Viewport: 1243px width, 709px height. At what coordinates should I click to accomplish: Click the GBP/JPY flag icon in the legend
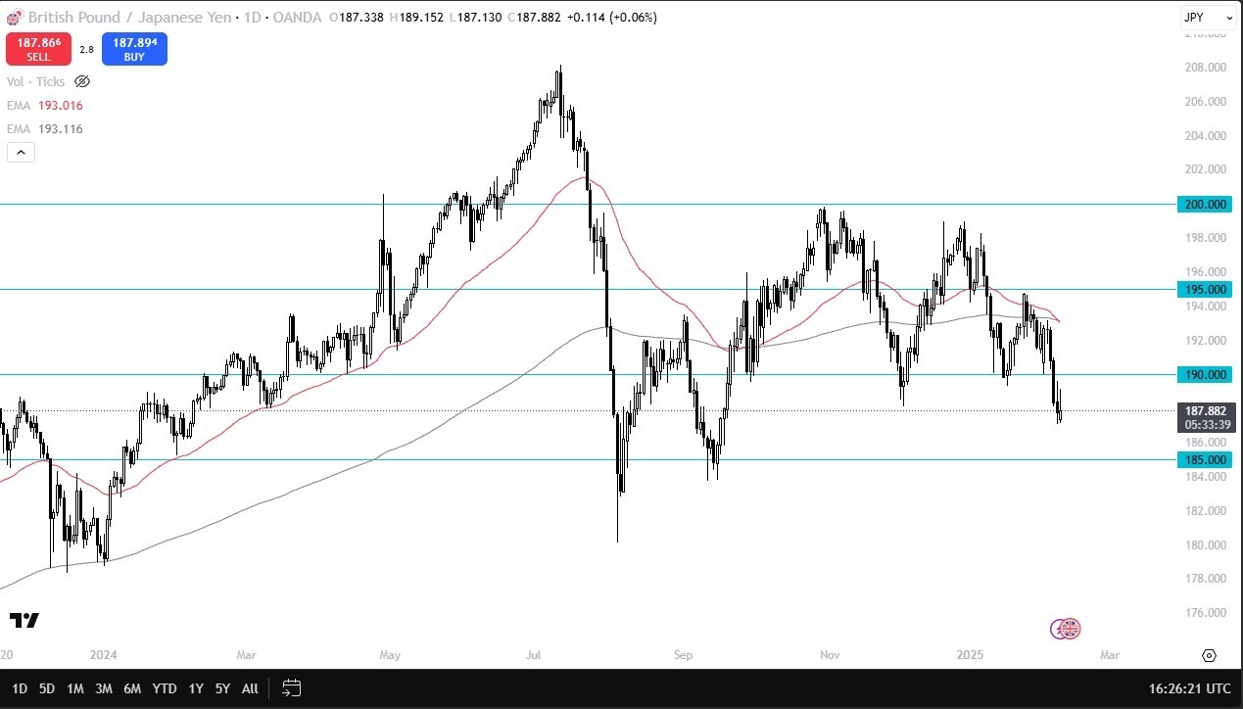click(14, 17)
